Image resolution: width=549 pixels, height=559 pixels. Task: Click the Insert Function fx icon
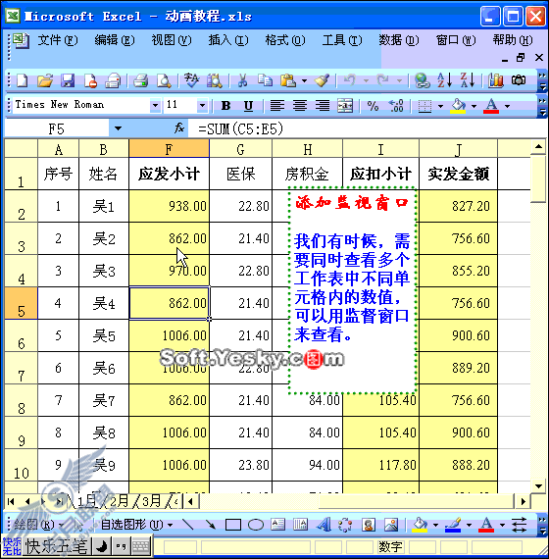click(x=179, y=128)
